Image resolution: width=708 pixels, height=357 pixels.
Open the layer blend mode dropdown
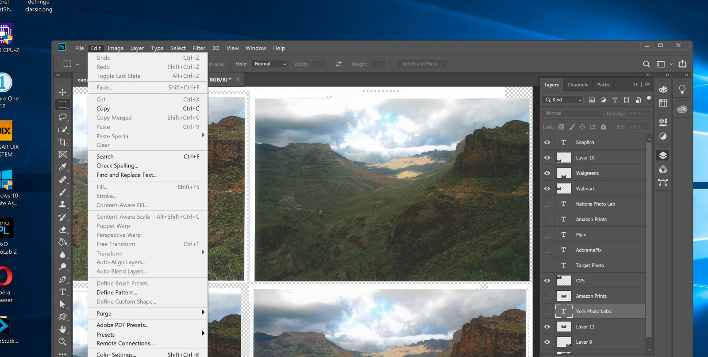click(x=573, y=114)
